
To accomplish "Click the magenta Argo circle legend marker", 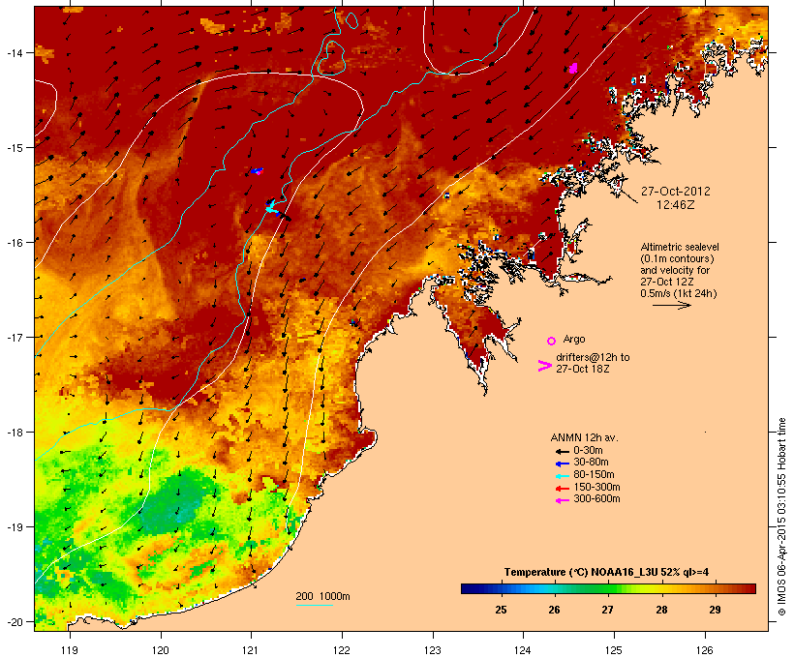I will [x=552, y=341].
